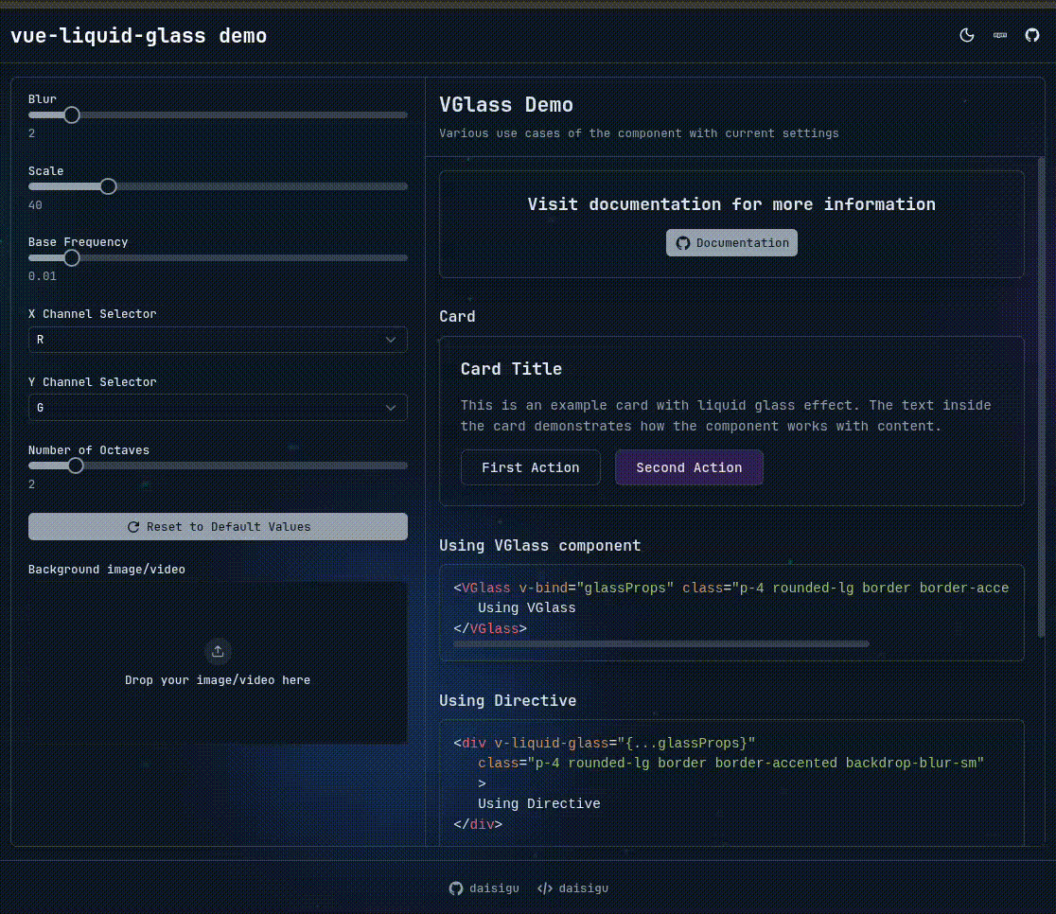Screen dimensions: 1056x914
Task: Click horizontal scrollbar under VGlass code block
Action: point(661,644)
